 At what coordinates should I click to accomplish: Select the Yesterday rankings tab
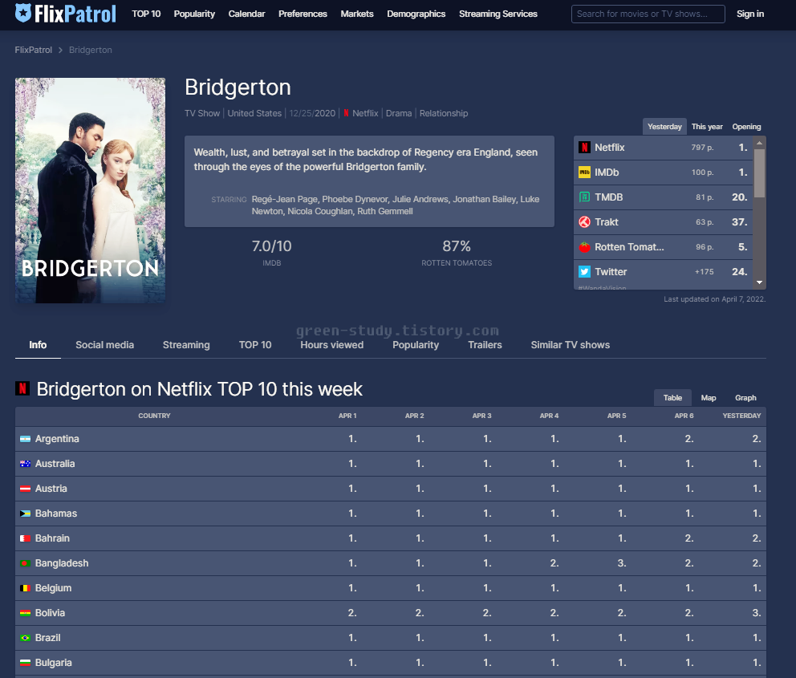coord(664,126)
